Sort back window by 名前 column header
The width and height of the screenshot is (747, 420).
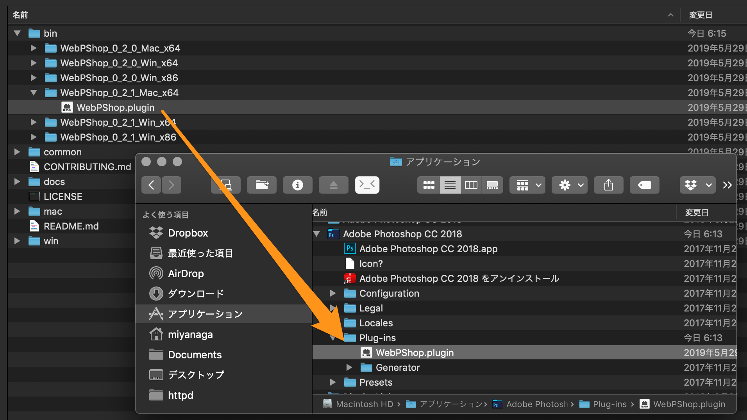tap(344, 15)
